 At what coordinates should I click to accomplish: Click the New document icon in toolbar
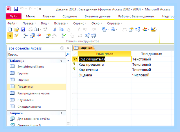(x=10, y=30)
